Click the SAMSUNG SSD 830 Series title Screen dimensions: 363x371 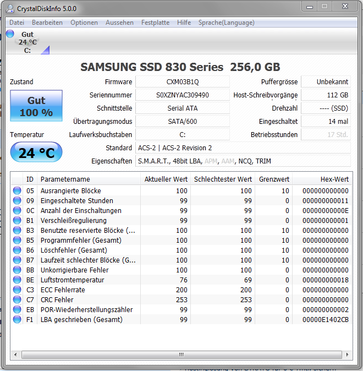180,67
